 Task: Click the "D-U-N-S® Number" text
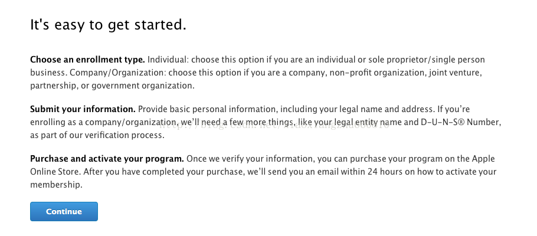pos(461,122)
